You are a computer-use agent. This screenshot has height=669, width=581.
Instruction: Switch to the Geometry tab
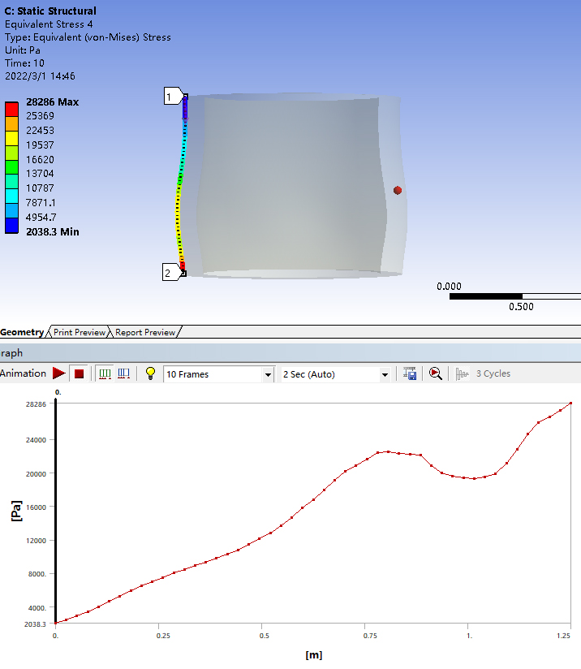click(22, 332)
